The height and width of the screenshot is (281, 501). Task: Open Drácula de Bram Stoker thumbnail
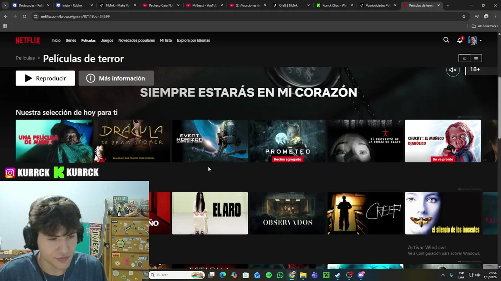(x=132, y=141)
